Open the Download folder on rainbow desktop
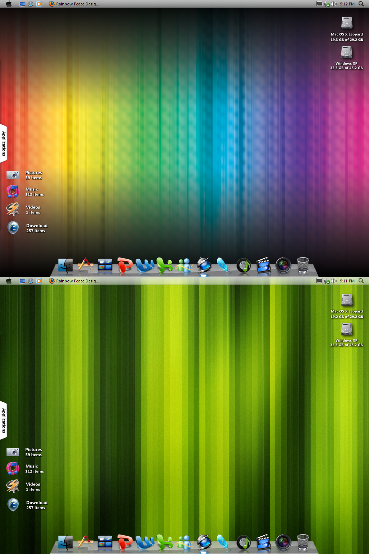Viewport: 369px width, 554px height. (x=13, y=228)
